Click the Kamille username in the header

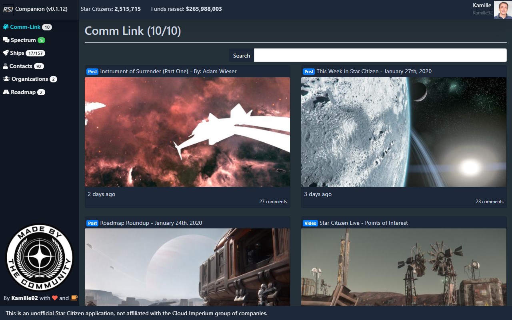[x=482, y=5]
